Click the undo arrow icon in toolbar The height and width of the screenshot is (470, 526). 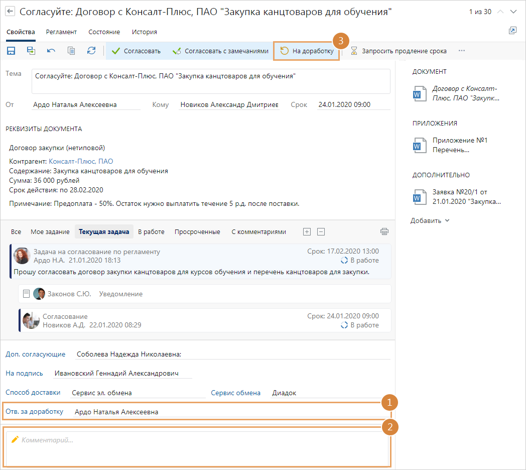coord(51,51)
